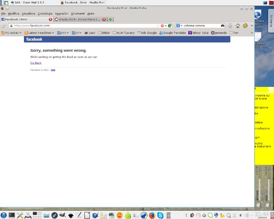
Task: Switch virtual desktop using the pager
Action: click(37, 215)
